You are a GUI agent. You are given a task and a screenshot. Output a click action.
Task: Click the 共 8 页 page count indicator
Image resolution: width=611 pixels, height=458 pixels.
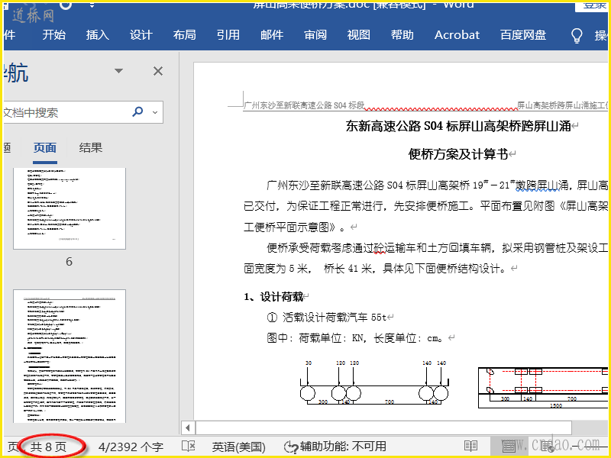[49, 447]
